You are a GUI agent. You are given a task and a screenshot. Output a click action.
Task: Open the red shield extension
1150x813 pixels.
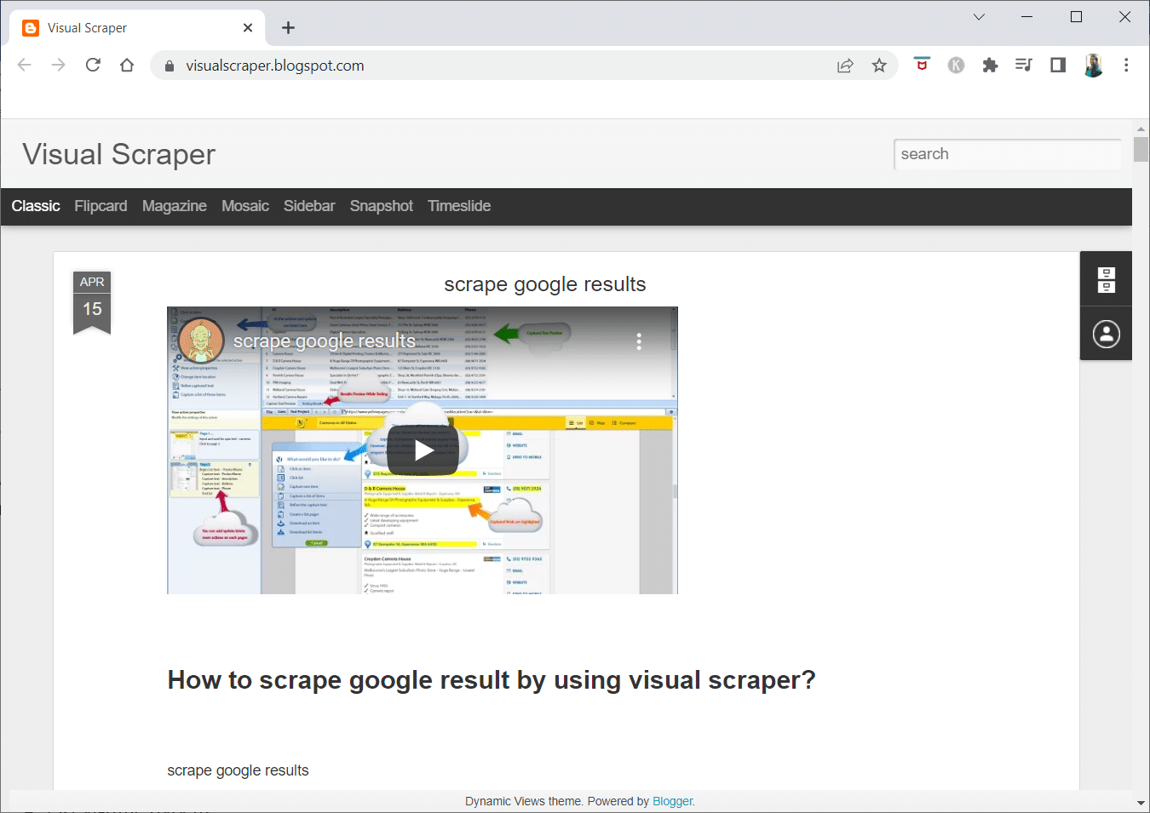pyautogui.click(x=922, y=65)
